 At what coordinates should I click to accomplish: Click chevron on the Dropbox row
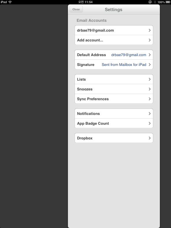pos(150,138)
